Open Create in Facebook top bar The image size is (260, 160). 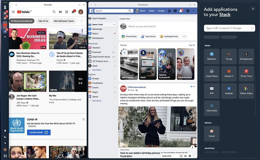pyautogui.click(x=161, y=11)
